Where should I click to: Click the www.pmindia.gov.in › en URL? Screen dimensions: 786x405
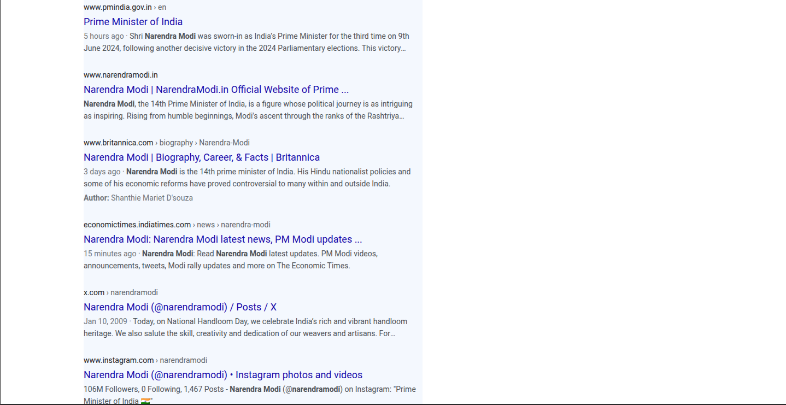tap(125, 7)
